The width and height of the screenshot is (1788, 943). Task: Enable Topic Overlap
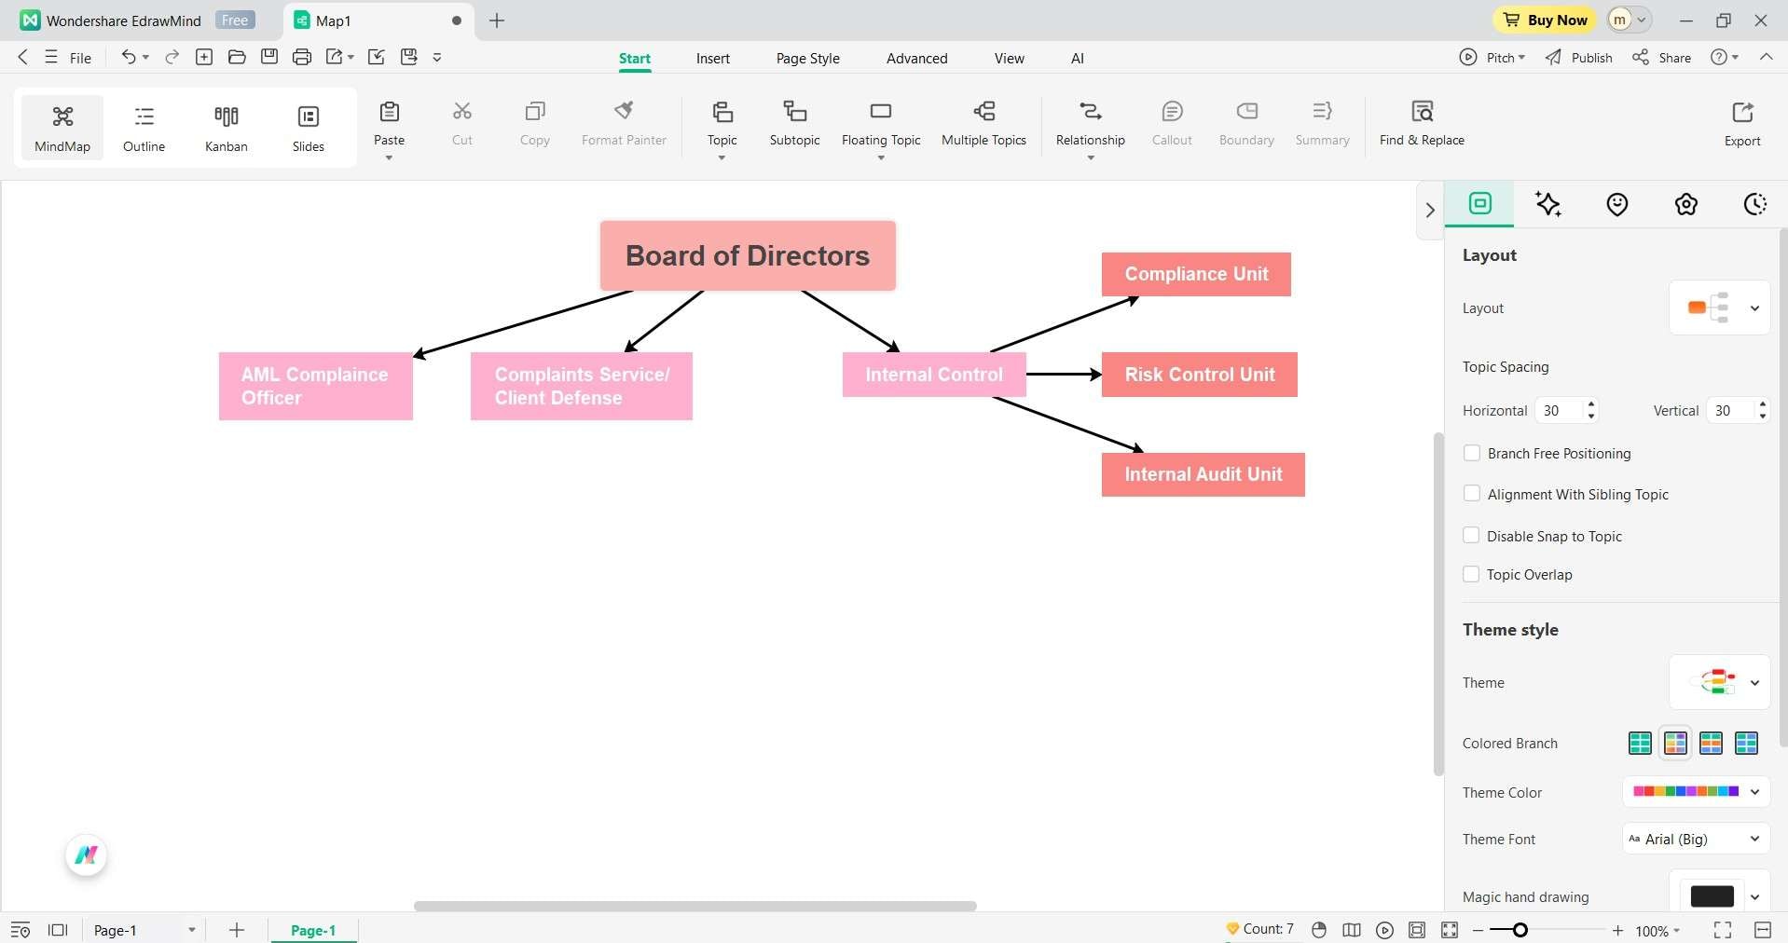[x=1470, y=575]
